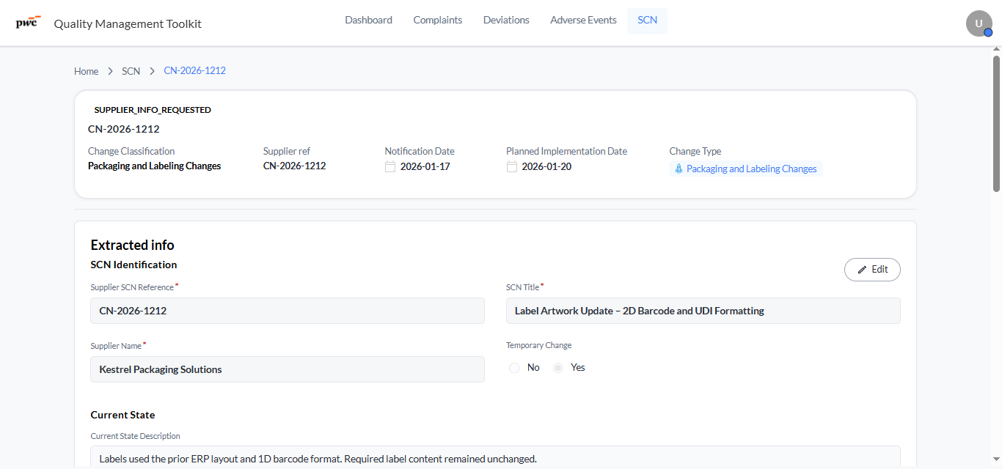
Task: Click the chevron after SCN in breadcrumb
Action: pos(152,71)
